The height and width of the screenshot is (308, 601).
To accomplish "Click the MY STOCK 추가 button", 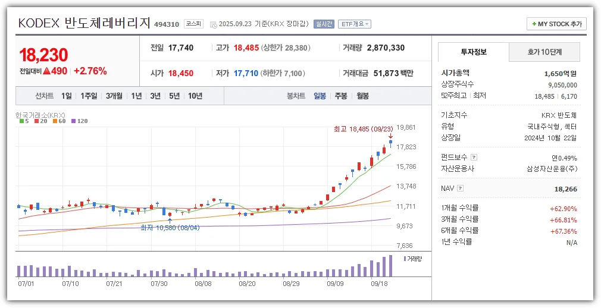I will [x=556, y=24].
